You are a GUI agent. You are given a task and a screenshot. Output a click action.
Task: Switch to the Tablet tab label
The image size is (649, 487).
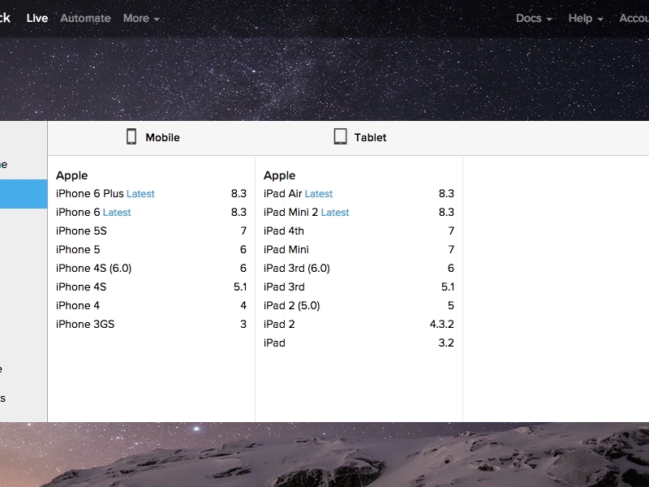[x=370, y=137]
